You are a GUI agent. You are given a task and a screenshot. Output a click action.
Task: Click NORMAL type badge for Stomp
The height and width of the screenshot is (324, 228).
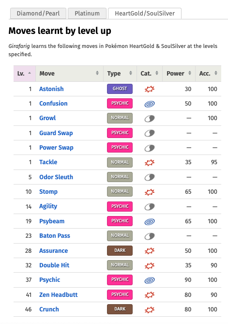[x=120, y=192]
